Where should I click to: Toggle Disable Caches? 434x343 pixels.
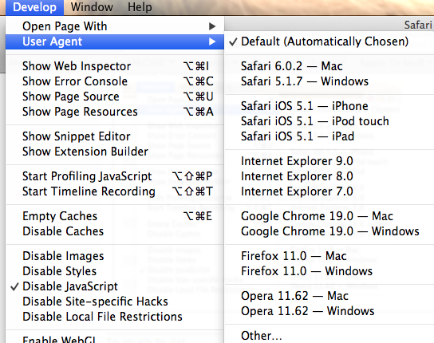(115, 231)
